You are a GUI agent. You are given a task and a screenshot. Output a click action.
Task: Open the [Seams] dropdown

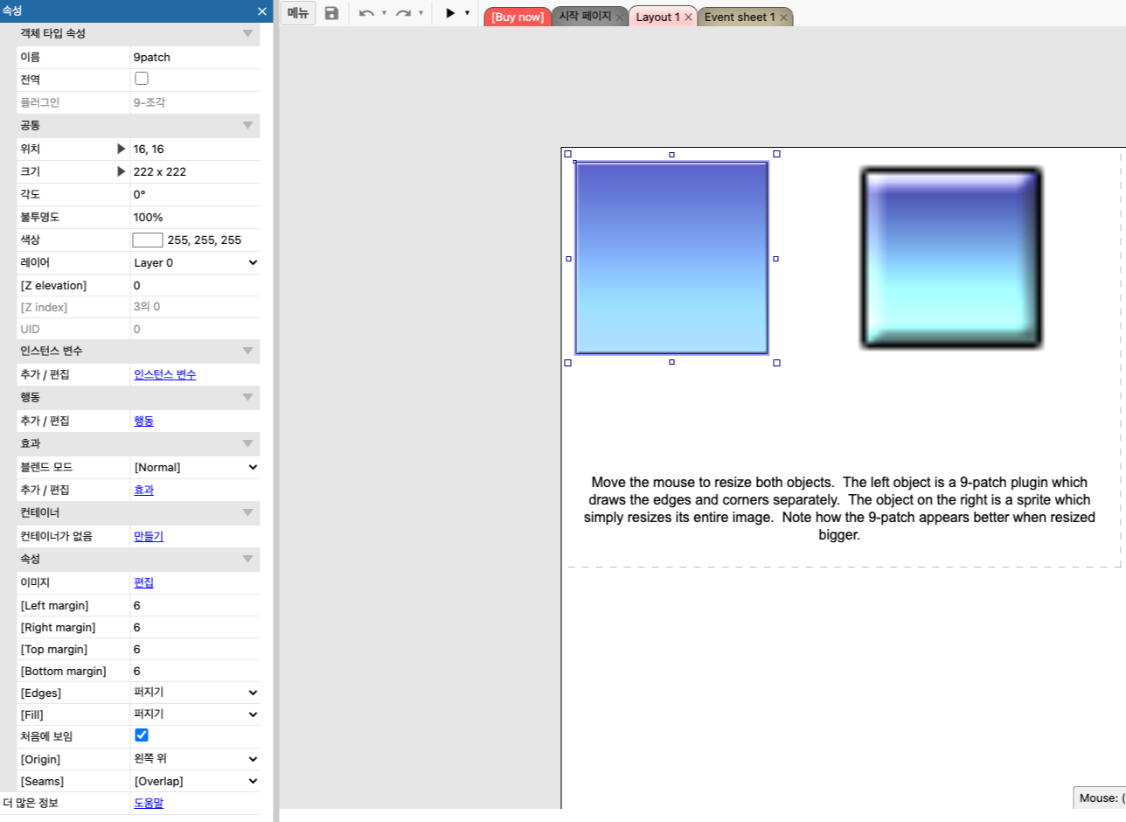tap(195, 781)
